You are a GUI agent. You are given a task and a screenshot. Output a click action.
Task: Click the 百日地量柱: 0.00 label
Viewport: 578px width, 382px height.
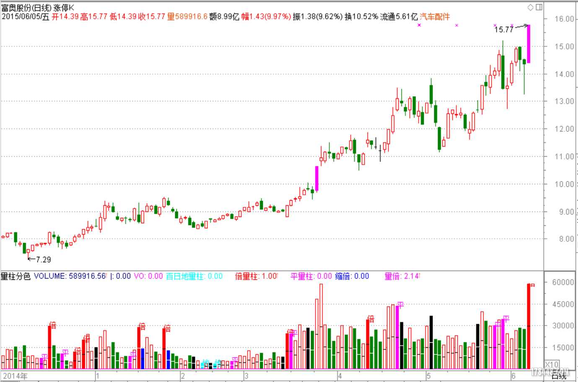point(194,276)
